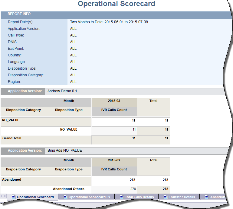Image resolution: width=233 pixels, height=209 pixels.
Task: Click the Grand Total row label
Action: click(12, 138)
